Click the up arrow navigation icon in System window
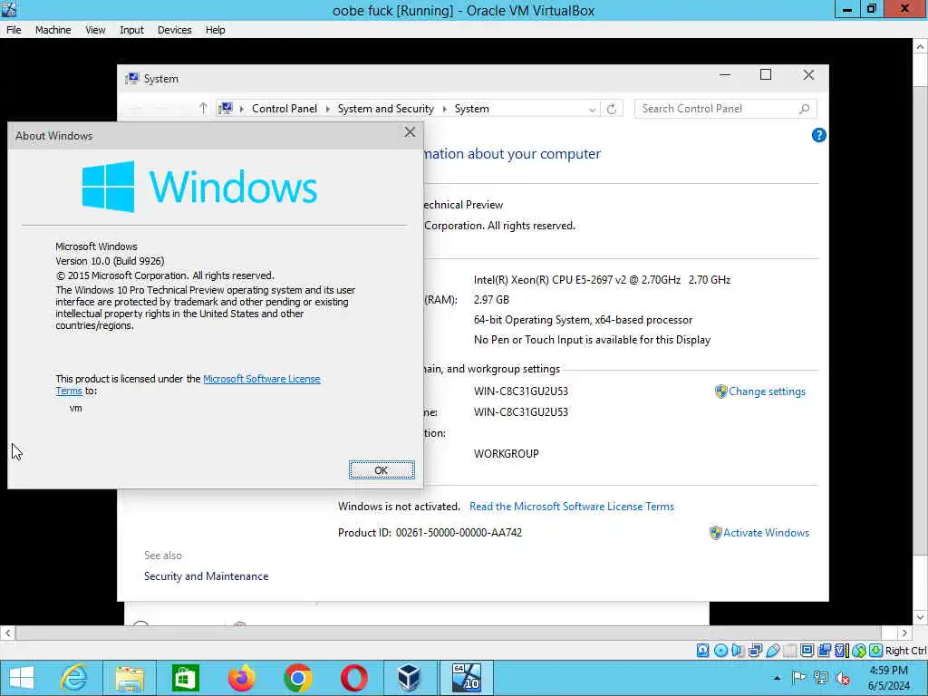The height and width of the screenshot is (696, 928). click(203, 109)
